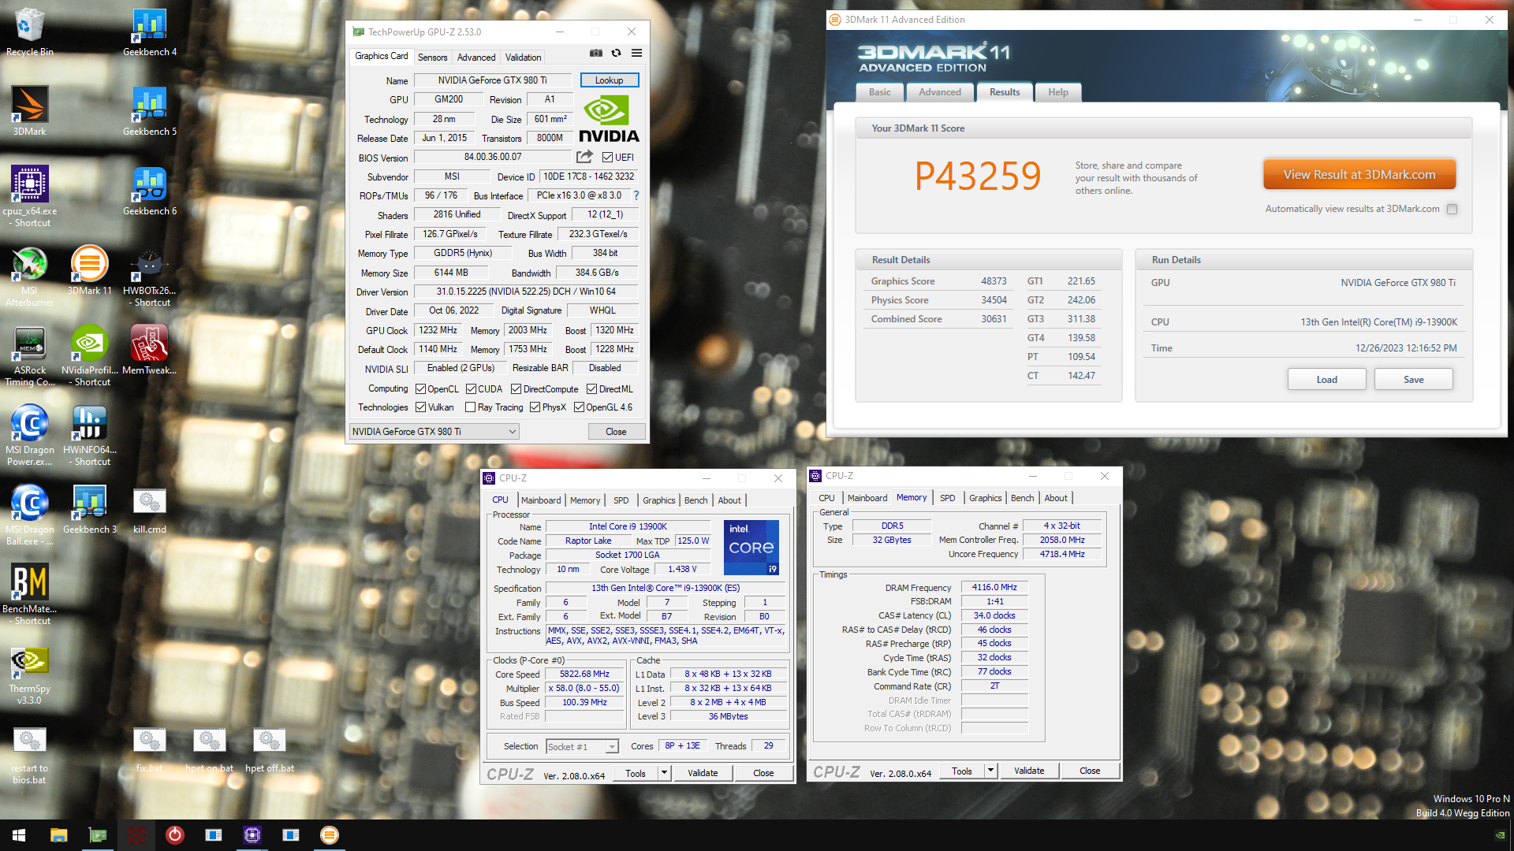The height and width of the screenshot is (851, 1514).
Task: Open the Windows Start button
Action: tap(19, 835)
